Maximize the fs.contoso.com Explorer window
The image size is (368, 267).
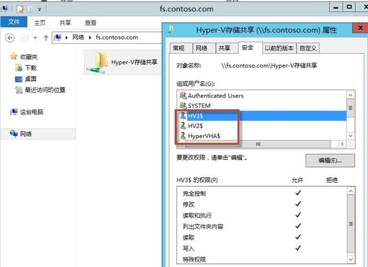coord(349,7)
